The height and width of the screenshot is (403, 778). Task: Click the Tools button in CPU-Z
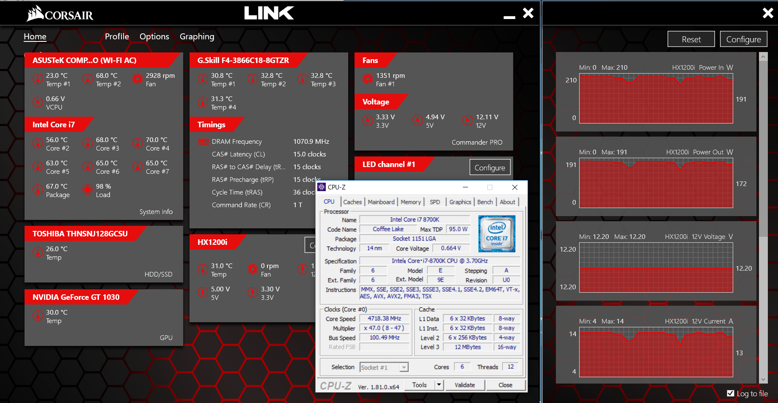[x=419, y=385]
